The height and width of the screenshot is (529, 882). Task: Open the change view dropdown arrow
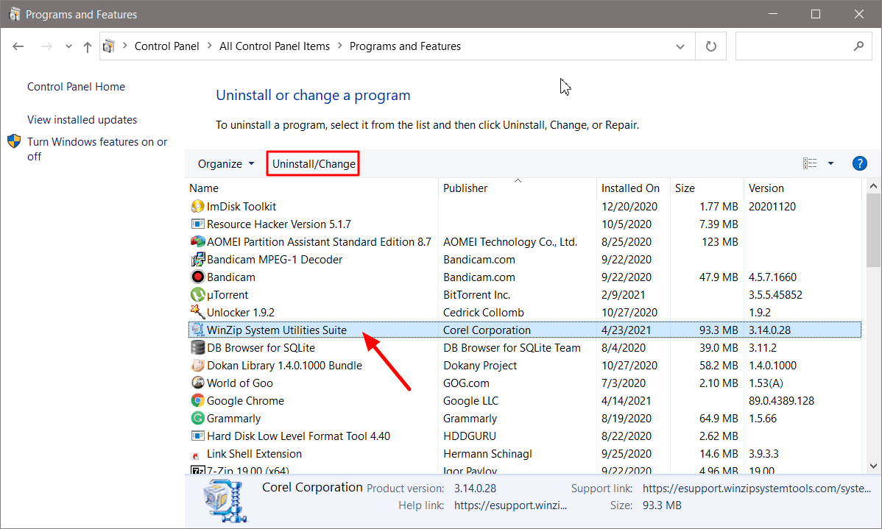click(x=829, y=163)
